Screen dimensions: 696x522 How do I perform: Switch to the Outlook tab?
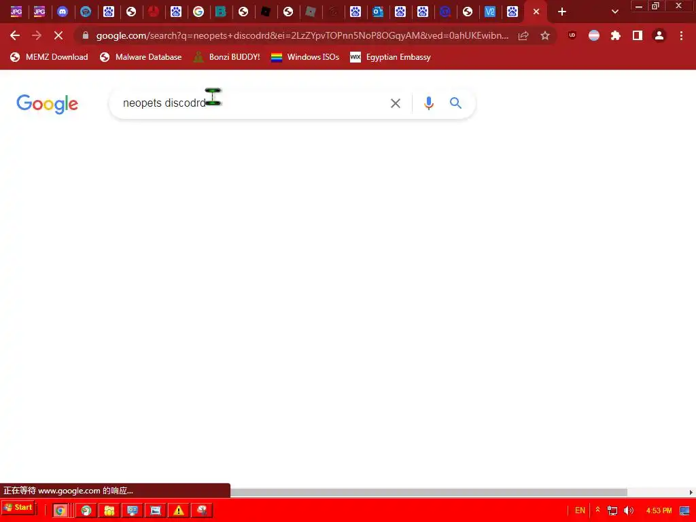(x=378, y=12)
